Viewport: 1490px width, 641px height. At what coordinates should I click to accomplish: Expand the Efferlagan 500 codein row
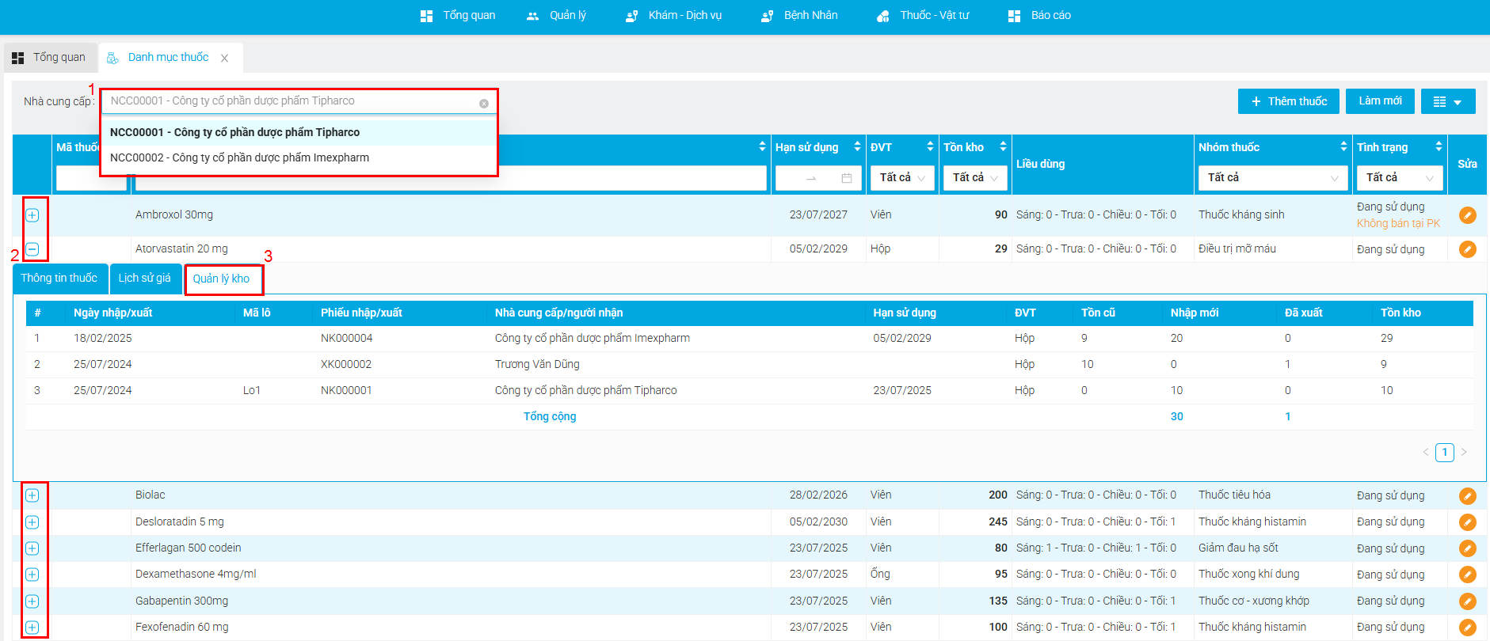click(x=32, y=548)
